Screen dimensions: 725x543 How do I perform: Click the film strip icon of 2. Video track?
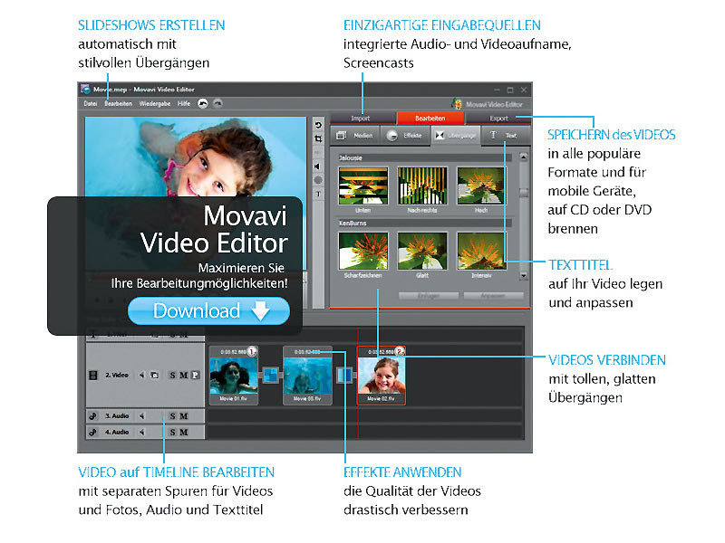click(x=93, y=375)
